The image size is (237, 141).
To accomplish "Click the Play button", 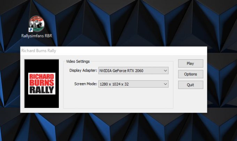I will (191, 64).
